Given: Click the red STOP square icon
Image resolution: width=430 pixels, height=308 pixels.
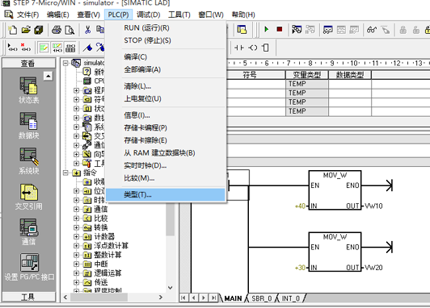Looking at the screenshot, I should pos(280,29).
